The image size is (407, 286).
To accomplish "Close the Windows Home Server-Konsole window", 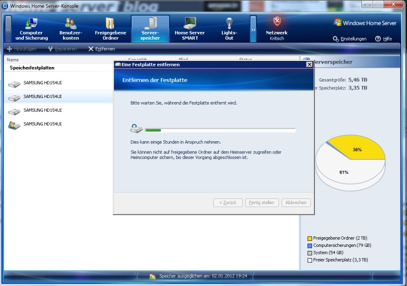I will click(x=393, y=5).
